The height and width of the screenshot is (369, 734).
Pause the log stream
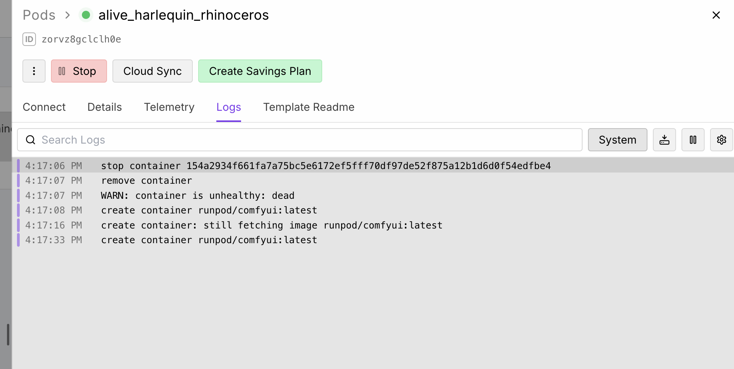pos(693,140)
